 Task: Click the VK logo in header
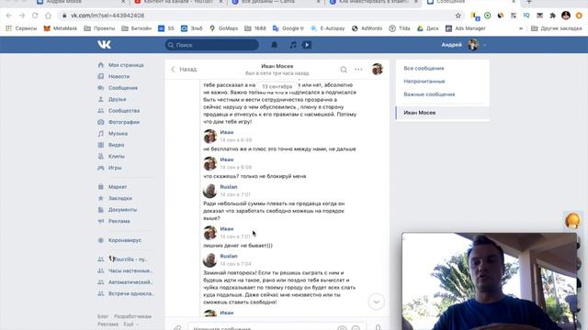point(104,45)
